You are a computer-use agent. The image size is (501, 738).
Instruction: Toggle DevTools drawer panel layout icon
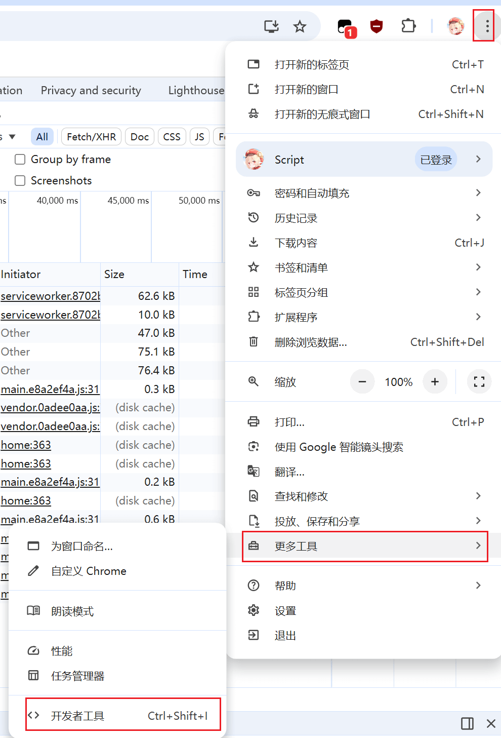pyautogui.click(x=467, y=723)
